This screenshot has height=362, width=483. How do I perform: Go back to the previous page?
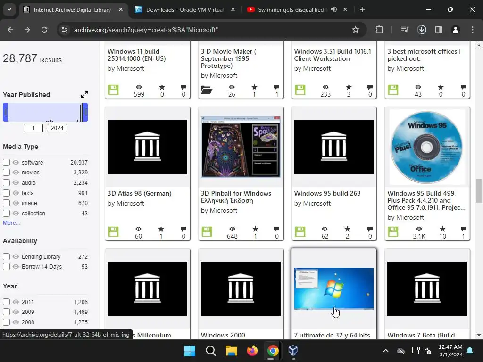coord(10,30)
